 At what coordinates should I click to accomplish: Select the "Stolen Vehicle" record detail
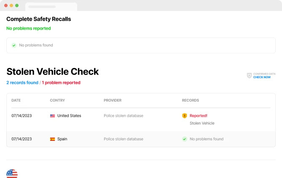202,123
